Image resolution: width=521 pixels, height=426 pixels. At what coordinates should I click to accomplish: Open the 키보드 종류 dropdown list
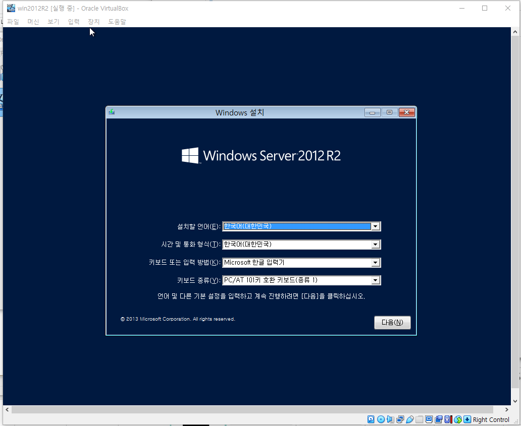(x=375, y=280)
